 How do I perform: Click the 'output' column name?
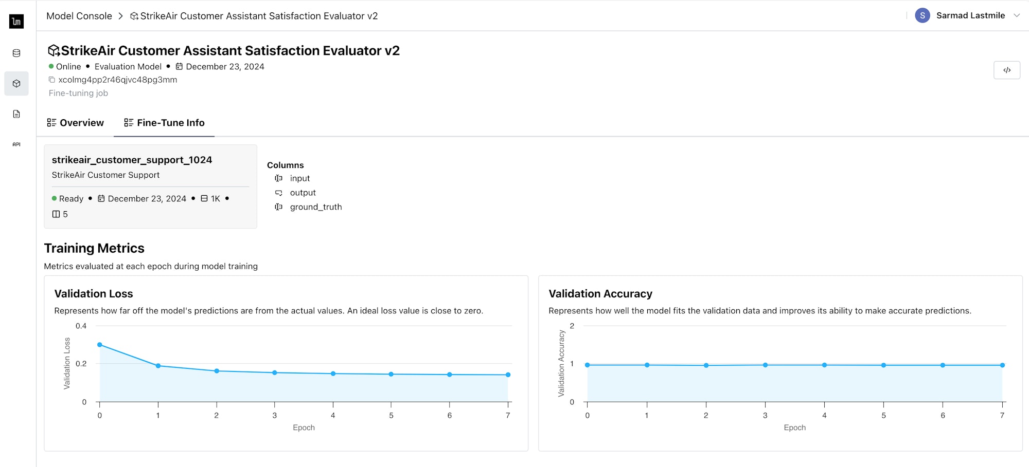pos(303,193)
